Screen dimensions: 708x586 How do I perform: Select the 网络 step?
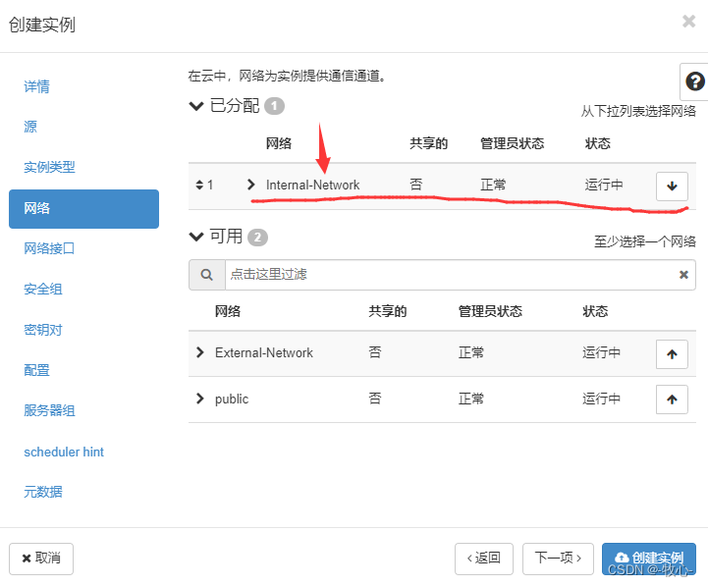pos(84,208)
